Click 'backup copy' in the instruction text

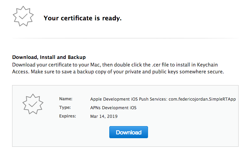point(91,72)
